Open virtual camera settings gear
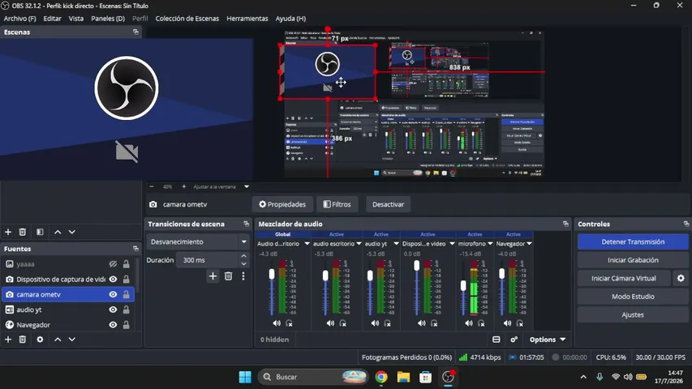 coord(681,278)
